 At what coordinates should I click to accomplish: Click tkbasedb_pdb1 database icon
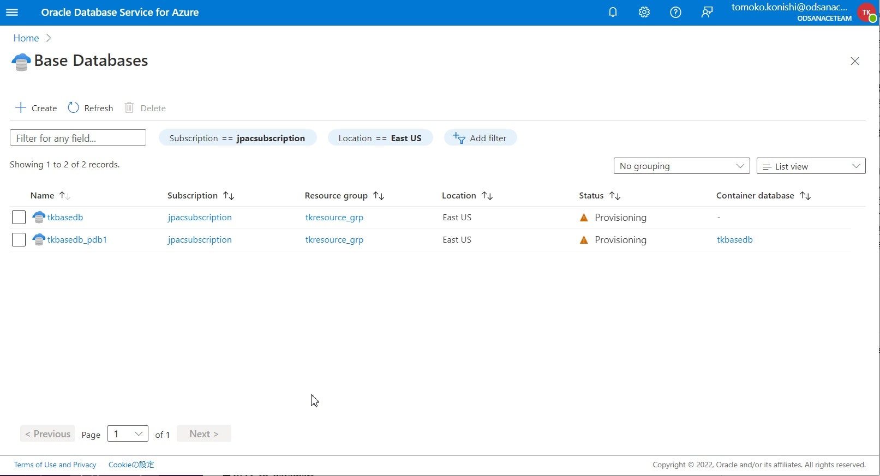point(39,239)
